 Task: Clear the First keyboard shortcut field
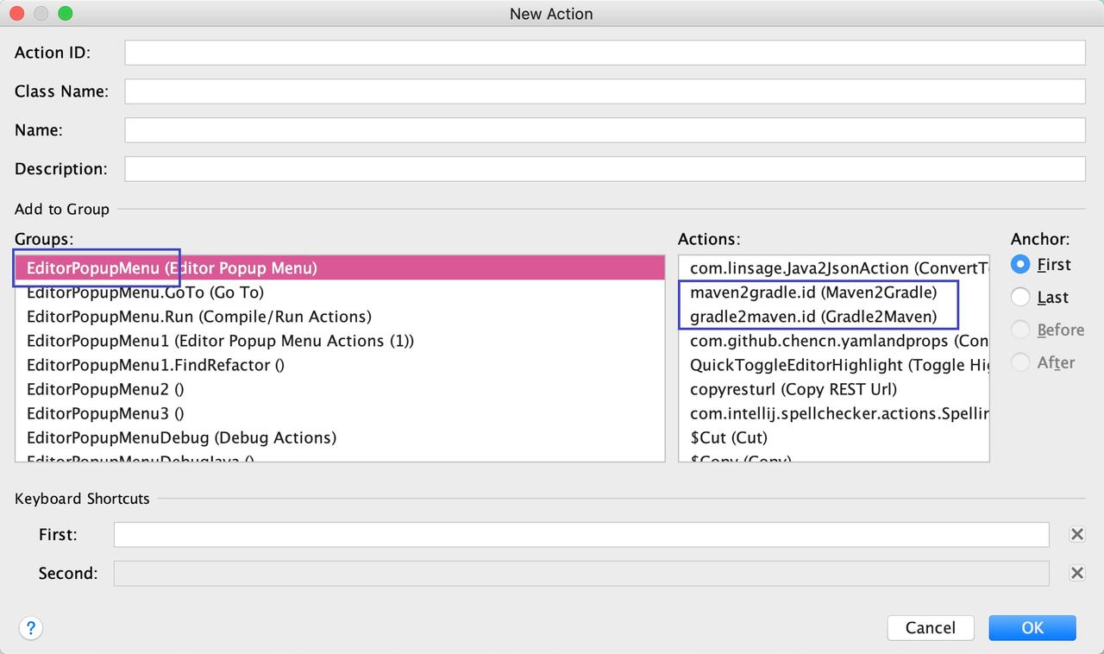(x=1076, y=534)
